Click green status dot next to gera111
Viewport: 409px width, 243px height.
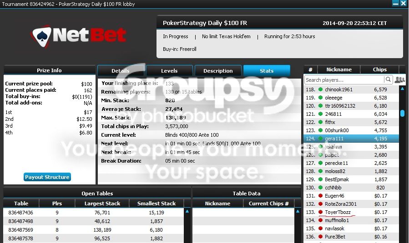(x=321, y=139)
